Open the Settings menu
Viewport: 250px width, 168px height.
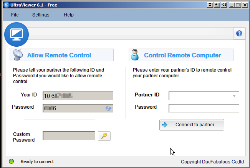tap(41, 15)
